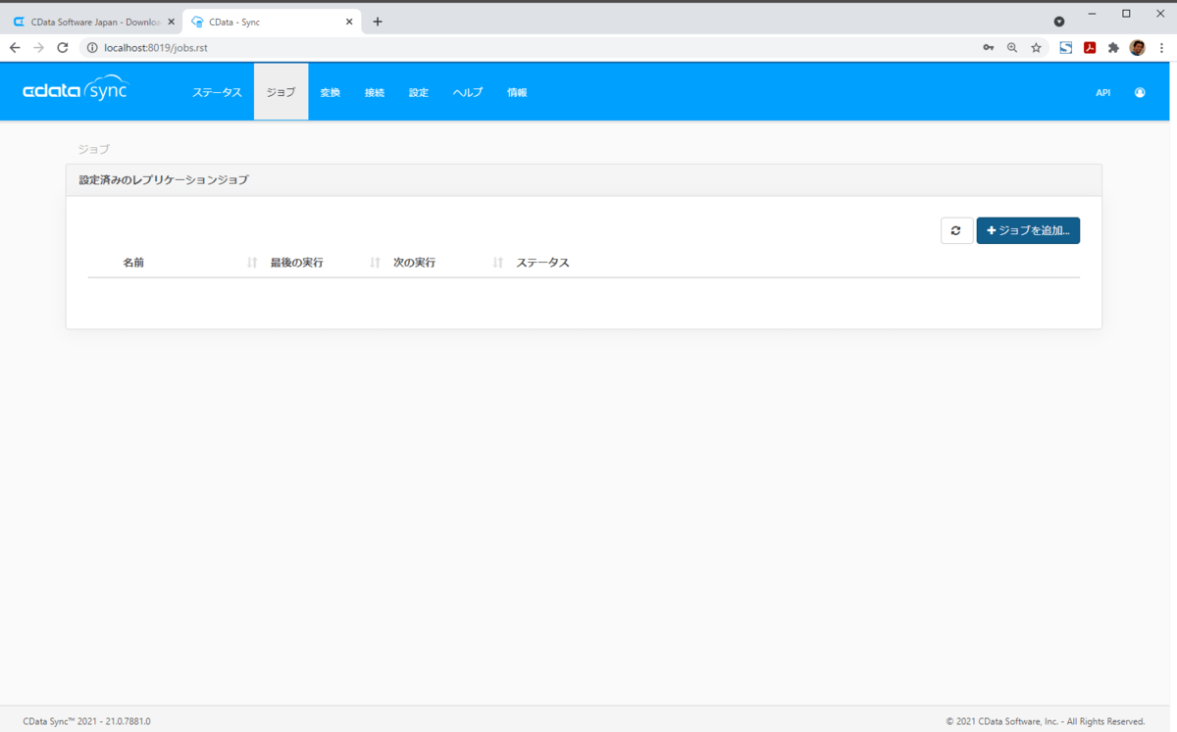Click the red PDF extension icon
Viewport: 1177px width, 732px height.
pyautogui.click(x=1090, y=47)
